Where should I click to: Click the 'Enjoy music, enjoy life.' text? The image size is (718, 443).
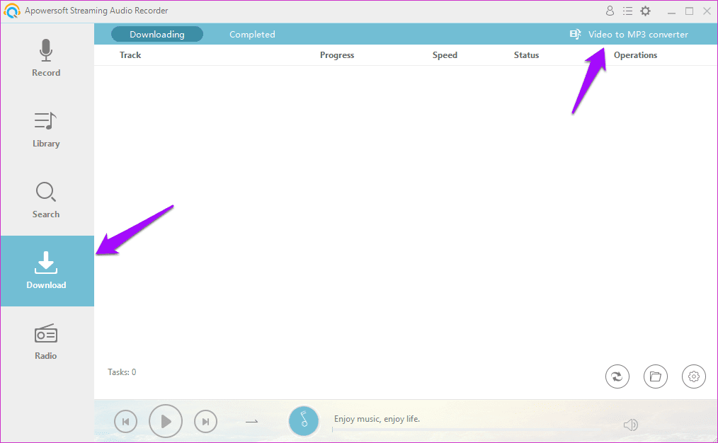pos(377,419)
